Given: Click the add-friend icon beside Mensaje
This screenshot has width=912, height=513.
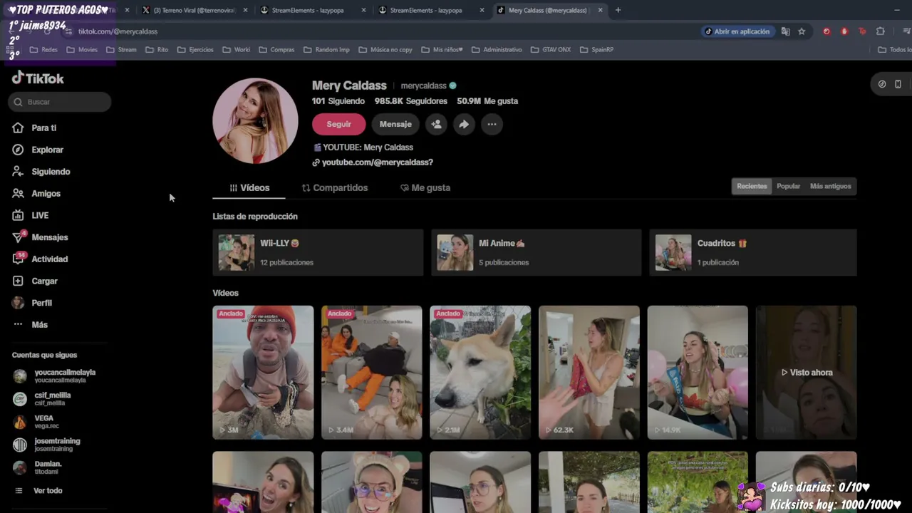Looking at the screenshot, I should click(x=436, y=124).
